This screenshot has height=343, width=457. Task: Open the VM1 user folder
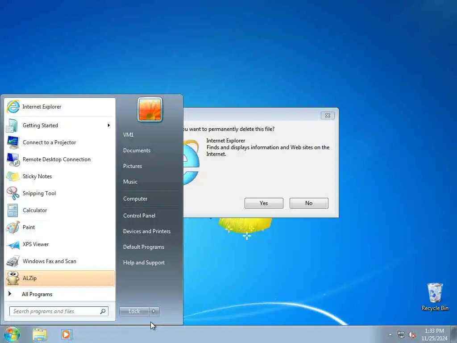click(128, 135)
